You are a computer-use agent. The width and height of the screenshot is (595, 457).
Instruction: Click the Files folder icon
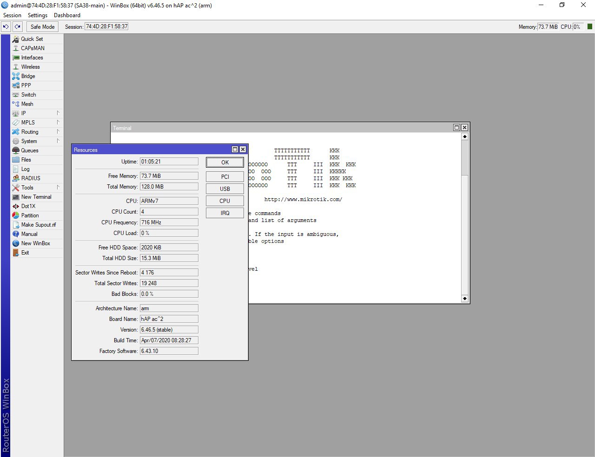[16, 160]
